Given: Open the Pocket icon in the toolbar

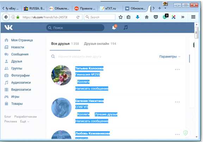Looking at the screenshot, I should 156,17.
